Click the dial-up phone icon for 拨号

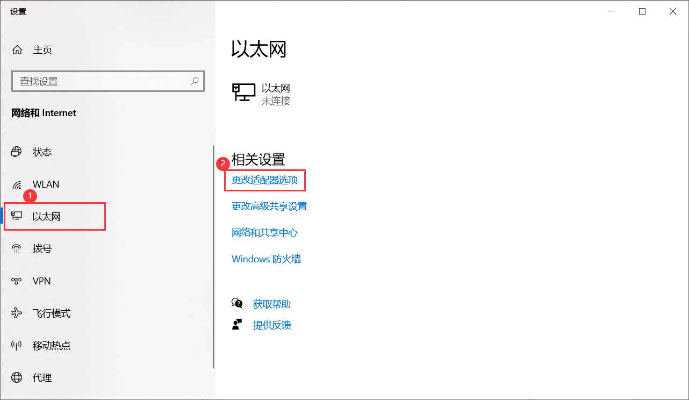tap(17, 248)
